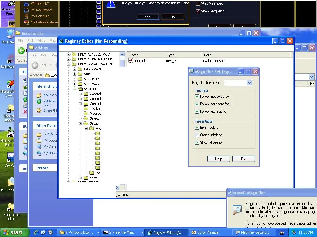Viewport: 317px width, 237px height.
Task: Open Edit menu in Accessories window
Action: [30, 41]
